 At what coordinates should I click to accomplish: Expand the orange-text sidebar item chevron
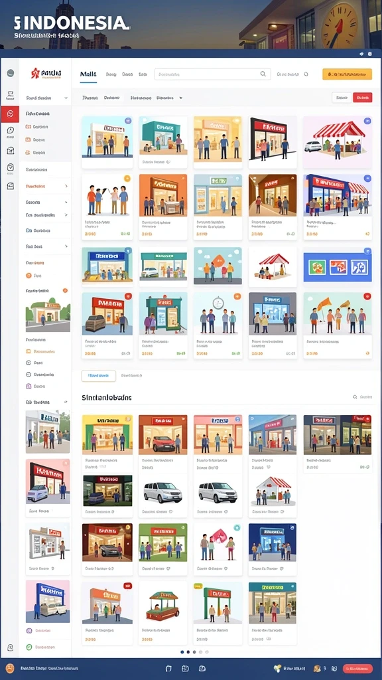(66, 186)
